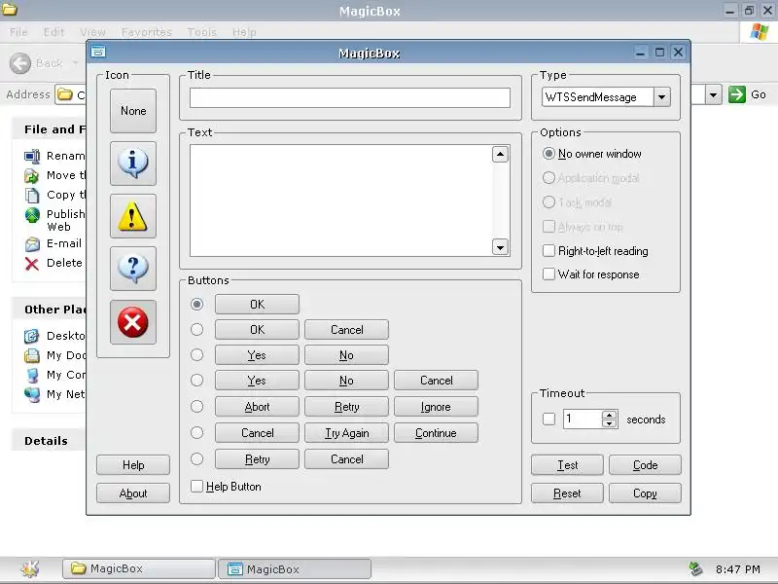Click the folder icon in Explorer title bar

(10, 10)
